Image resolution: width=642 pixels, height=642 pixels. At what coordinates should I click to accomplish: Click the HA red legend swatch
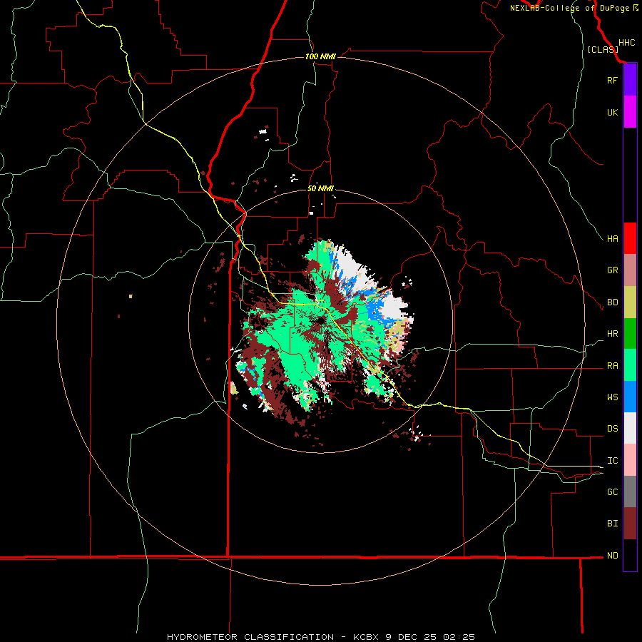[630, 238]
